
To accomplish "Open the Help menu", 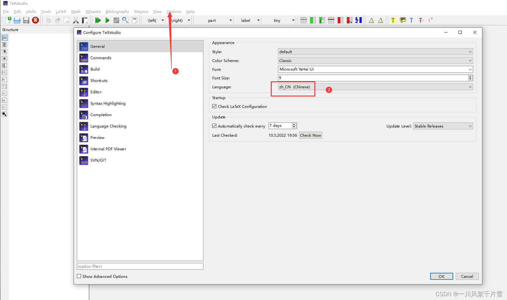I will point(190,12).
